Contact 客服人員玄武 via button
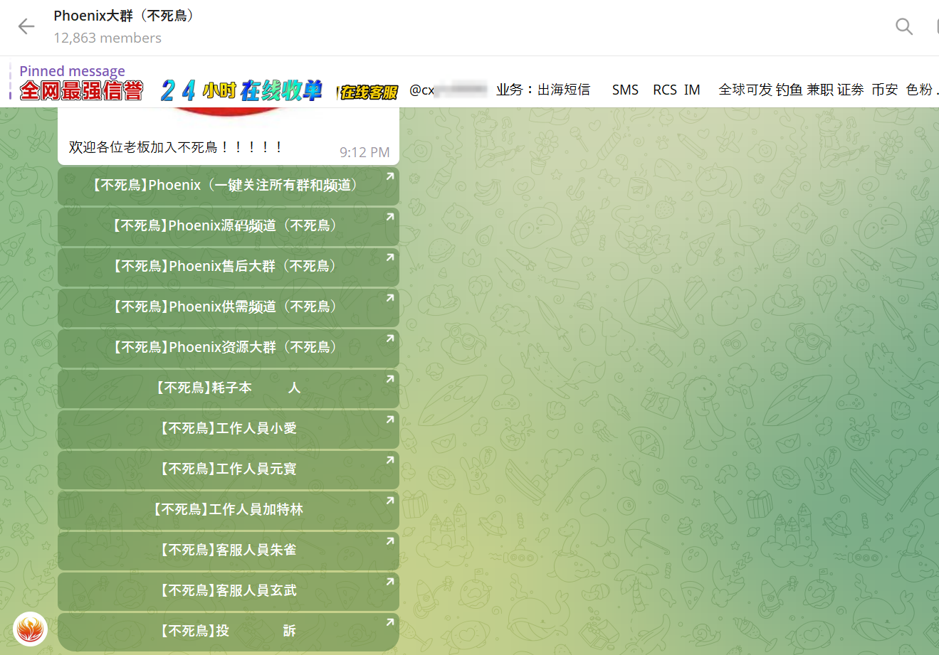 tap(229, 592)
